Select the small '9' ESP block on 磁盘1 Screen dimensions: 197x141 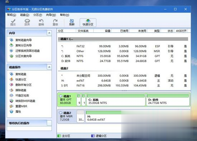click(x=79, y=100)
